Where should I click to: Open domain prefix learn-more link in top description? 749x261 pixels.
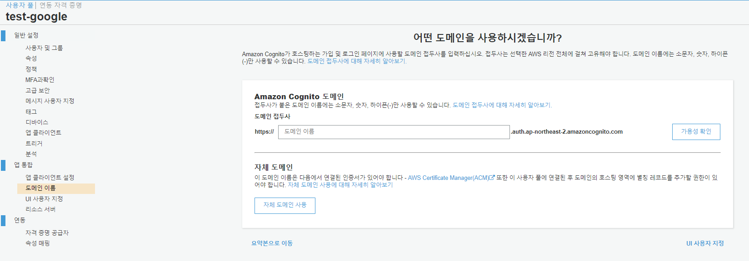(x=357, y=61)
